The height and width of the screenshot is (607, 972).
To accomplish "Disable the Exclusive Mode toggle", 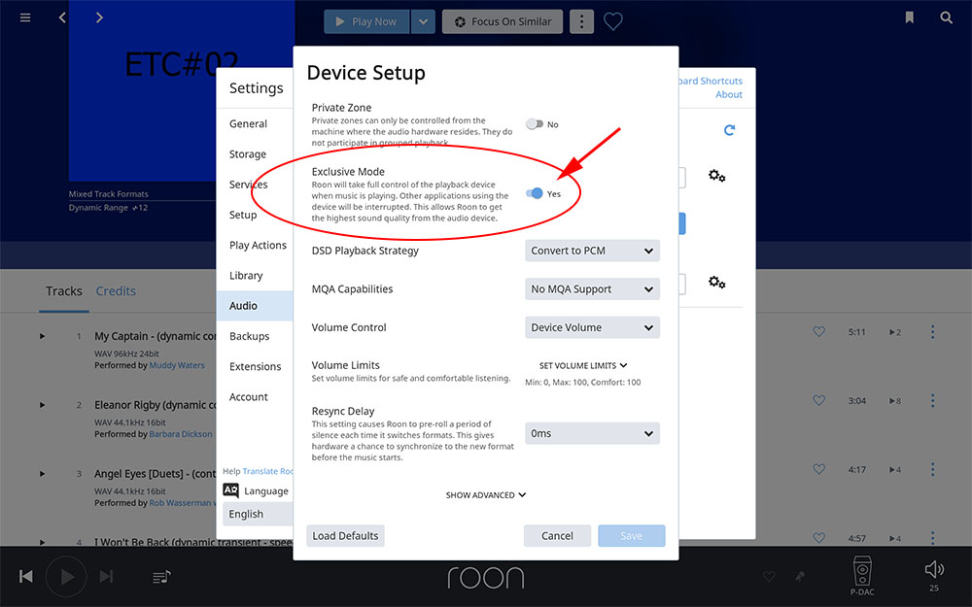I will (x=534, y=193).
